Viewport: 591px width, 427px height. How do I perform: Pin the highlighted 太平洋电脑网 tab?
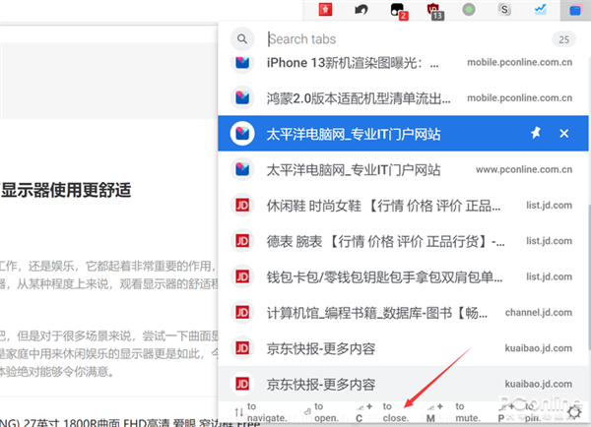coord(535,133)
